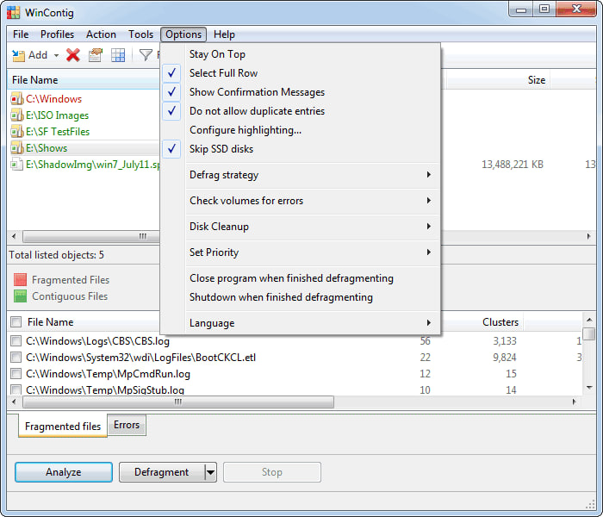
Task: Click the Analyze button
Action: (64, 472)
